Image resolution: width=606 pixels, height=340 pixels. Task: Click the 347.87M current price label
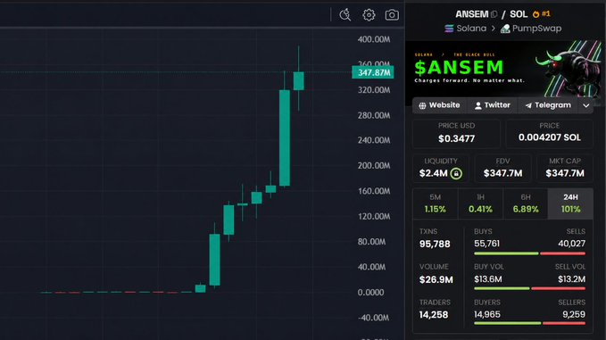[373, 72]
